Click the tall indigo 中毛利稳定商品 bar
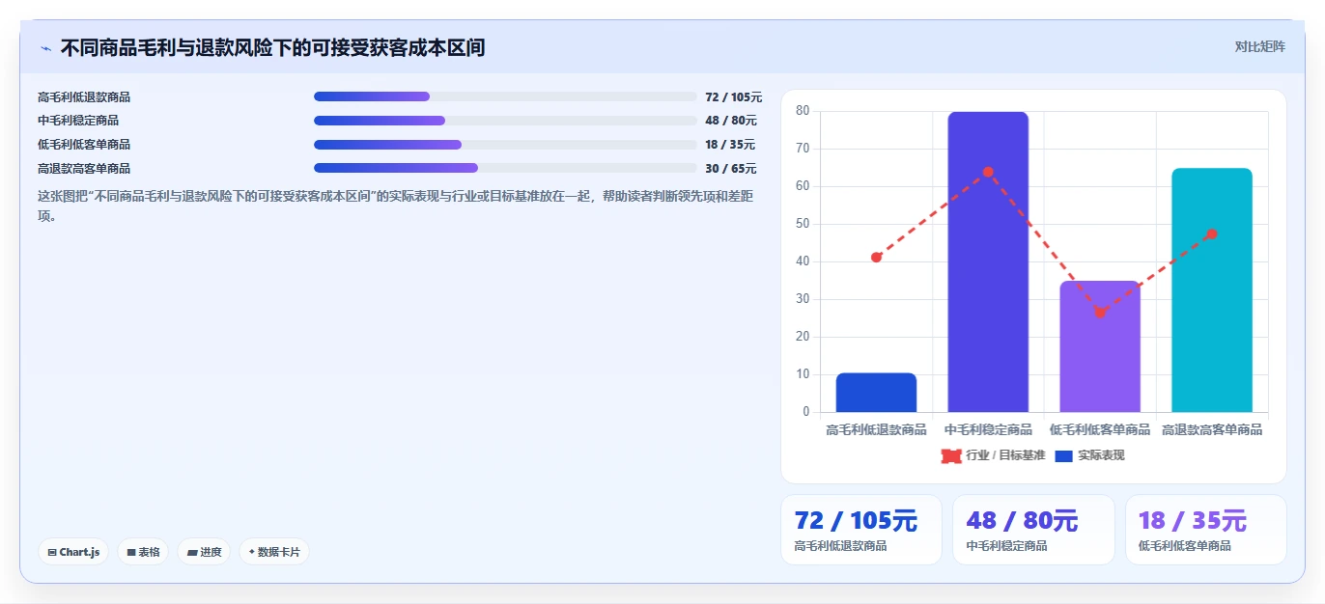Screen dimensions: 1325x604 point(988,261)
